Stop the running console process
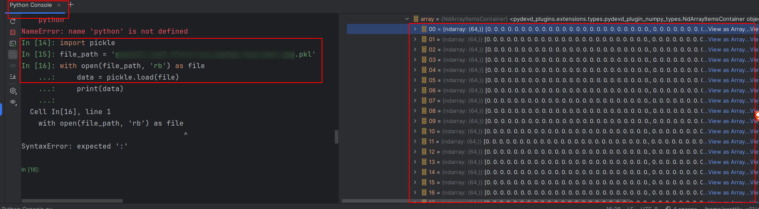759x209 pixels. 13,32
